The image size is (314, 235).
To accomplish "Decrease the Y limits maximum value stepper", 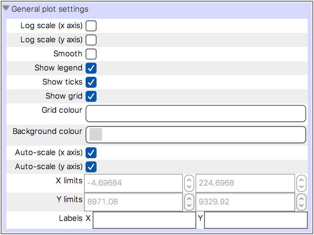I will [301, 205].
